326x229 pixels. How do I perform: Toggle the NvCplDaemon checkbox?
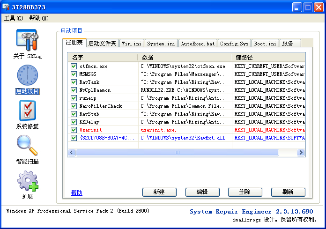click(x=74, y=90)
